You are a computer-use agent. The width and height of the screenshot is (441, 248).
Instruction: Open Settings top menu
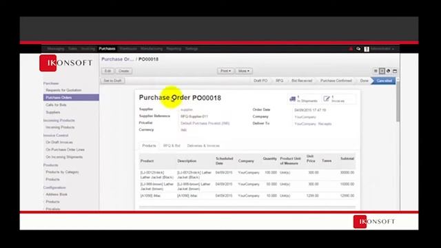[192, 49]
